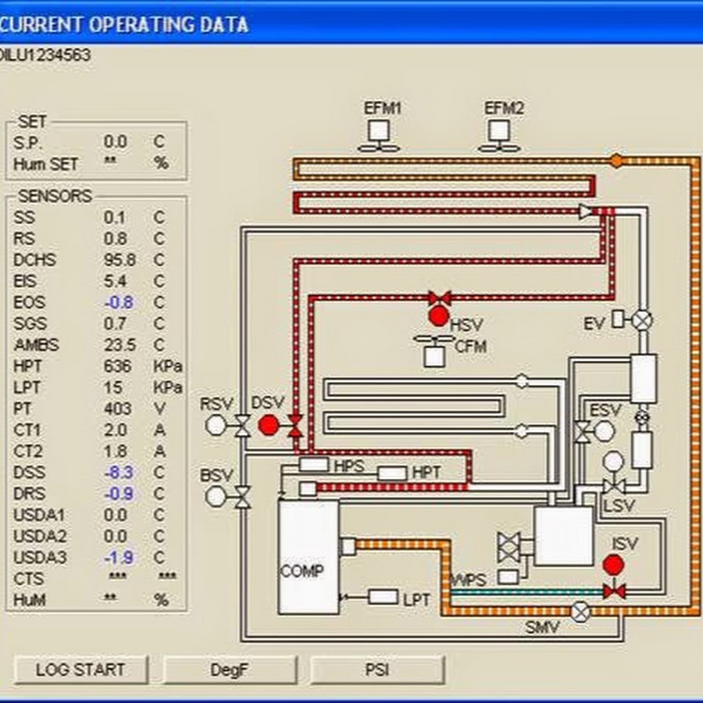Click the LPT sensor box near compressor

[x=383, y=598]
